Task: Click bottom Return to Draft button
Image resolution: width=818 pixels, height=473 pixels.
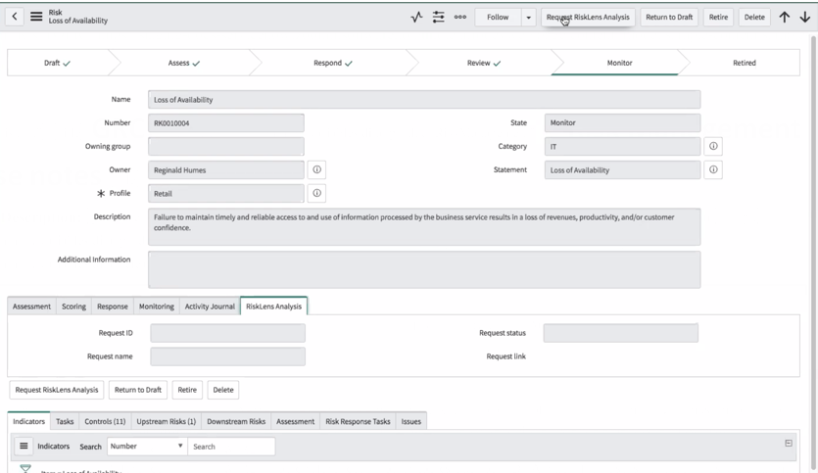Action: 138,390
